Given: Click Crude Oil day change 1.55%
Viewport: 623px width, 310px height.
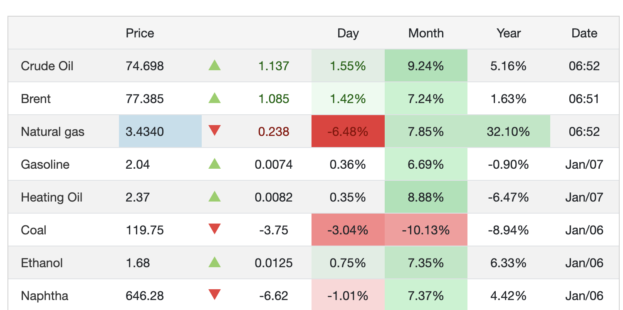Looking at the screenshot, I should coord(348,66).
